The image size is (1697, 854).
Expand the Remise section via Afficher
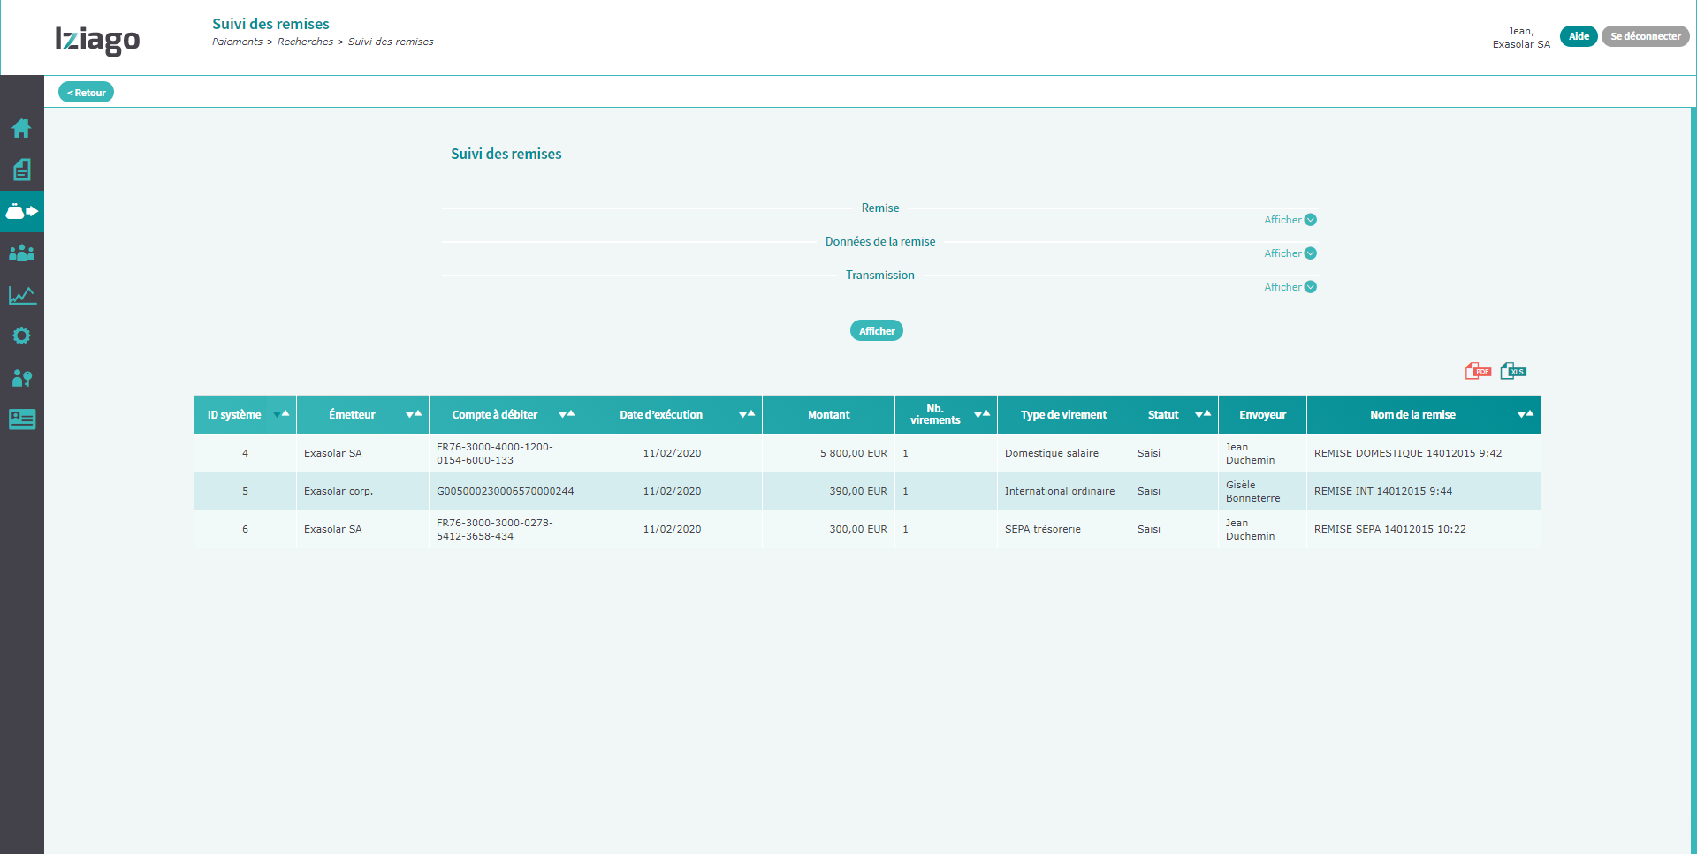click(x=1290, y=220)
